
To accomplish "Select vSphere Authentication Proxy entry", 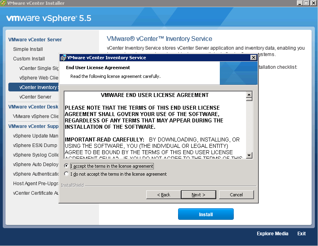I will [x=36, y=174].
